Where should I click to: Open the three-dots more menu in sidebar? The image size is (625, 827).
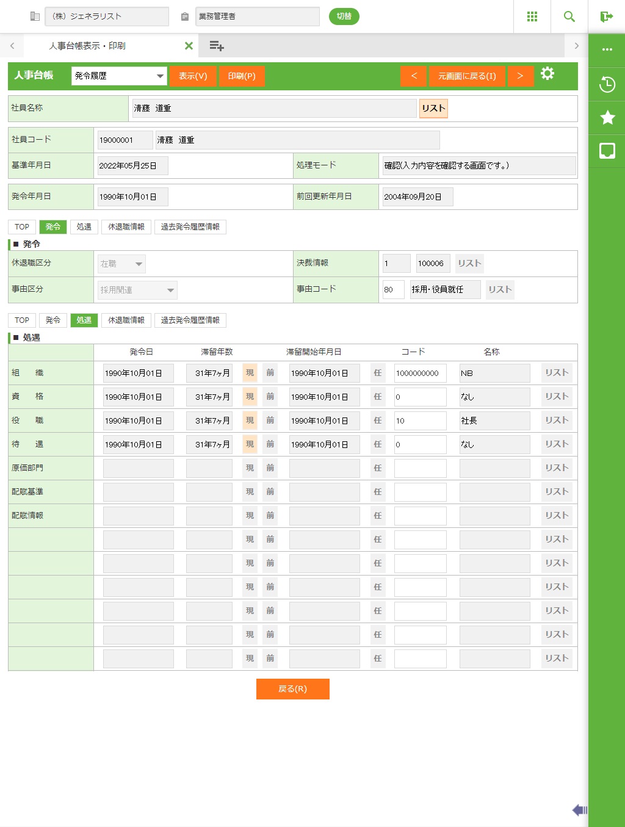(x=607, y=49)
